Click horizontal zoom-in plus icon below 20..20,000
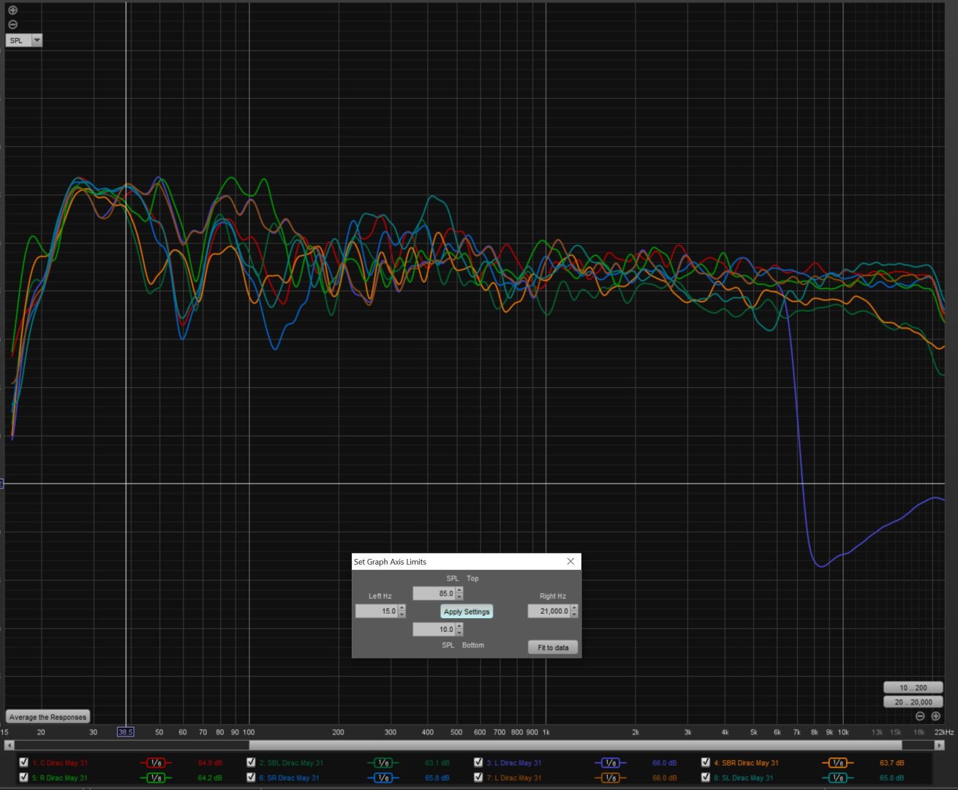 (935, 716)
